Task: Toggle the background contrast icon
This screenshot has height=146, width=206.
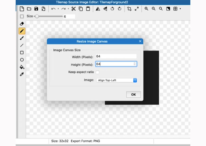Action: tap(168, 9)
